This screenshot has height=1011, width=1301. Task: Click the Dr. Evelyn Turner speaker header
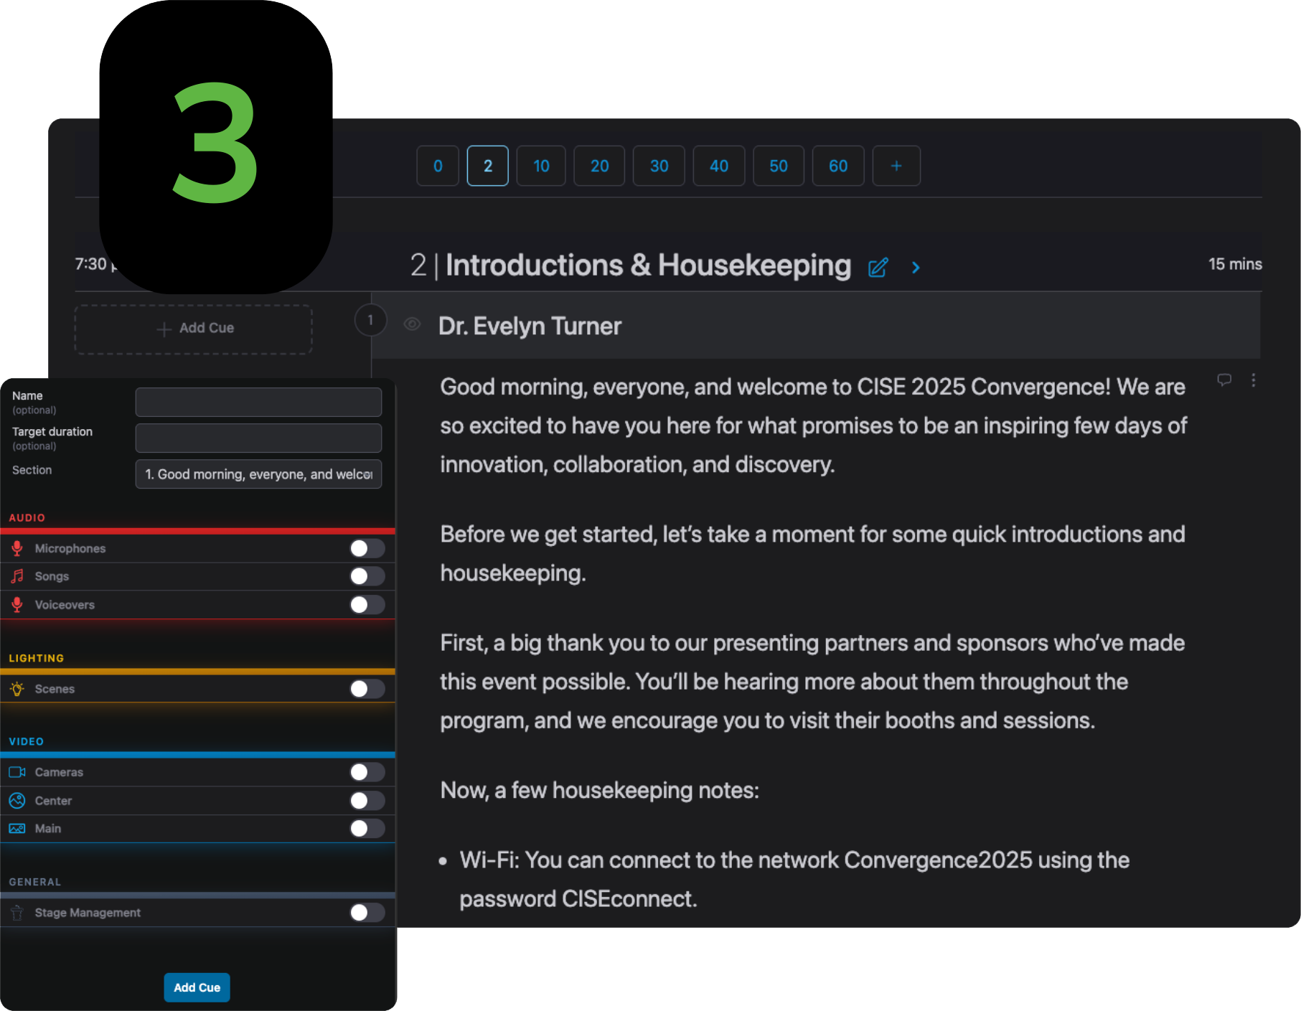(x=816, y=325)
